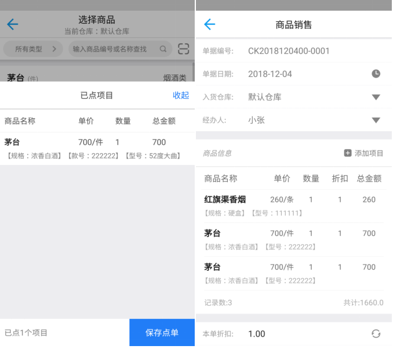Go back from the 选择商品 screen

coord(12,24)
